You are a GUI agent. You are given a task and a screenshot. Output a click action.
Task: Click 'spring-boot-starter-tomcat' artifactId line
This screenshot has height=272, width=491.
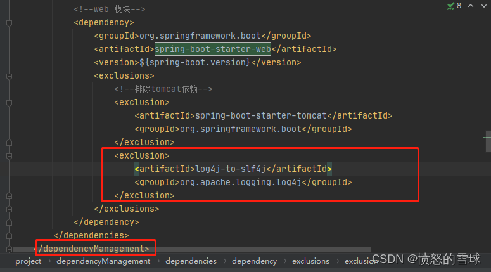pyautogui.click(x=264, y=115)
